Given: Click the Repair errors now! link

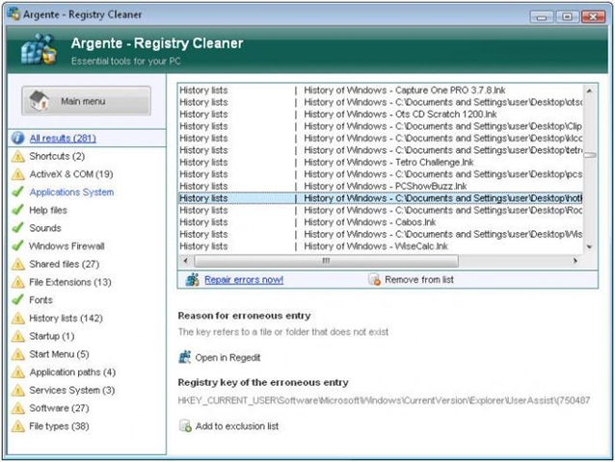Looking at the screenshot, I should click(244, 280).
